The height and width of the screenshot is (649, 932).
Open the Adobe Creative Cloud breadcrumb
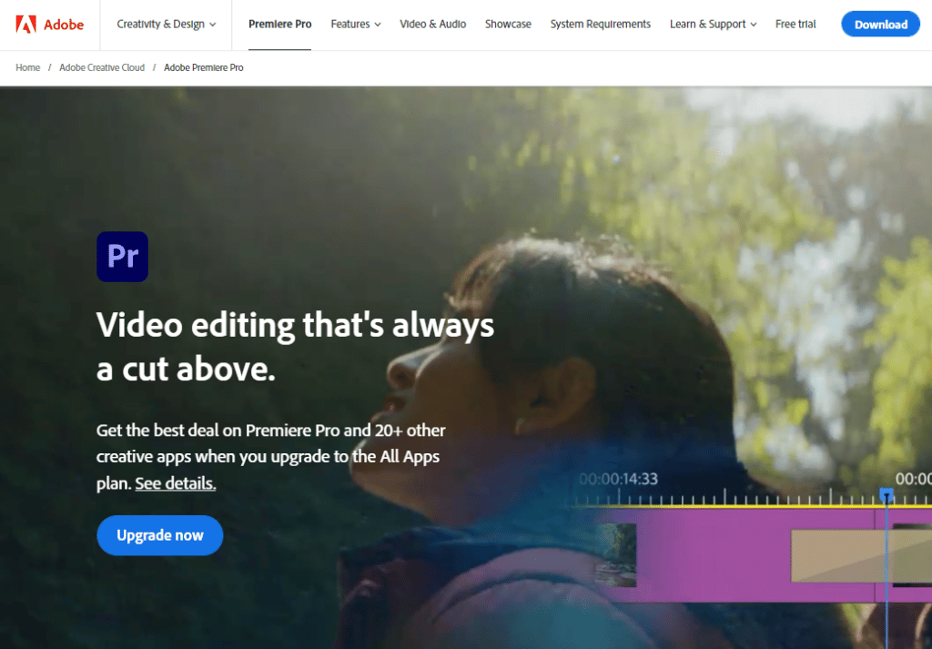(102, 68)
